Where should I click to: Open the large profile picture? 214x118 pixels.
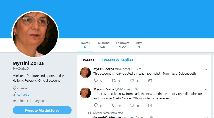35,34
